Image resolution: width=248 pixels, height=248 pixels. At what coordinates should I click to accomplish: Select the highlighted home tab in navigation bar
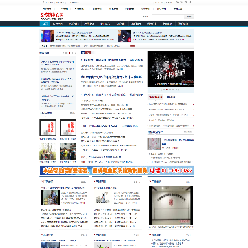[45, 23]
